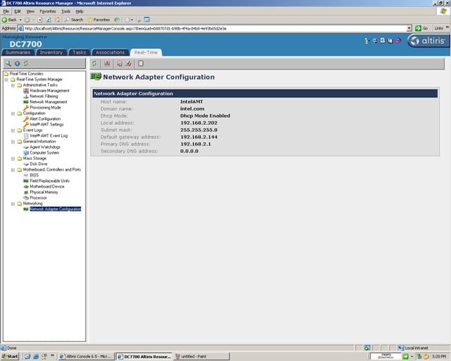Click the IE Refresh page icon
This screenshot has height=361, width=451.
pyautogui.click(x=49, y=20)
